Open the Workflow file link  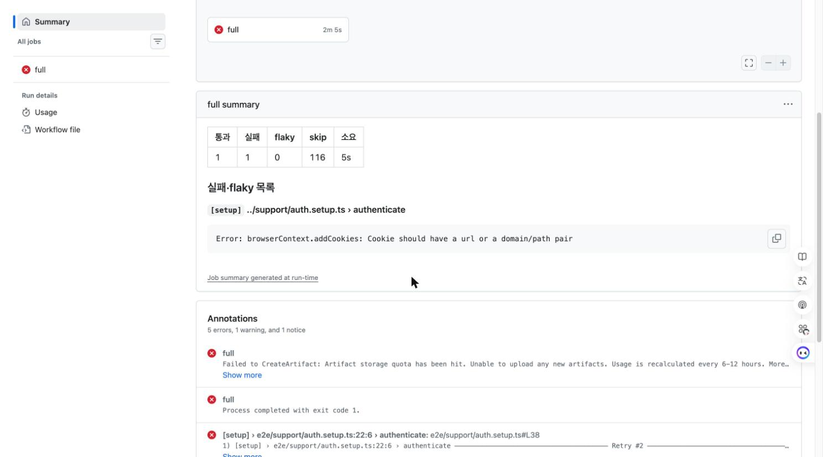(x=58, y=129)
